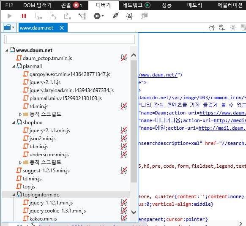
Task: Expand the 동적 스크립트 folder under planmall
Action: [20, 114]
